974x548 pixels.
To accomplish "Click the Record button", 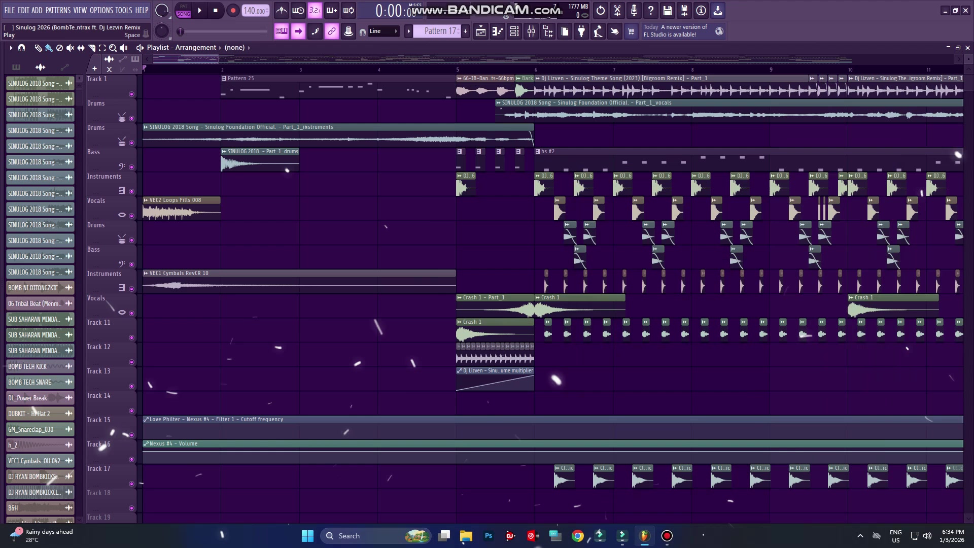I will (x=233, y=10).
